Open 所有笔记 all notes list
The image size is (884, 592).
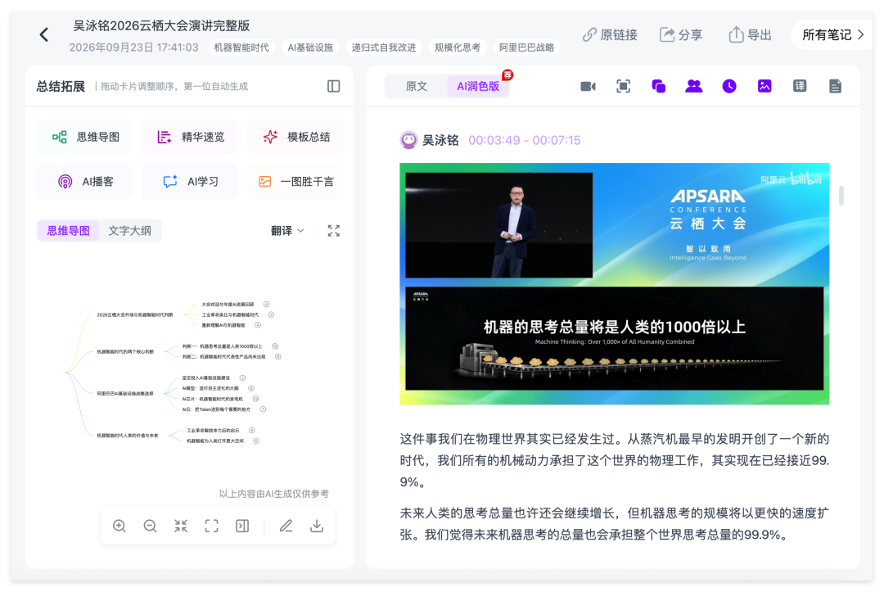[833, 35]
